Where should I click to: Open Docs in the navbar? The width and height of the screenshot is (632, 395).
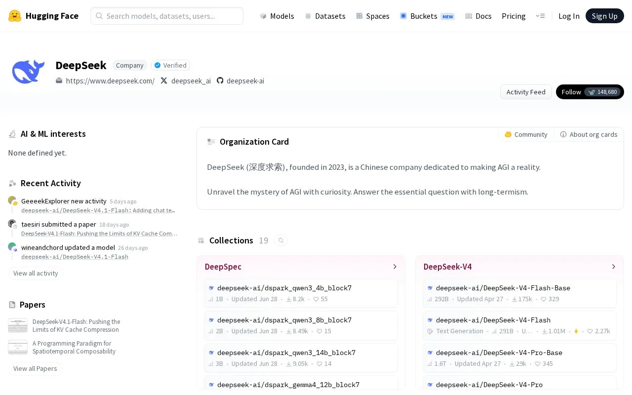click(x=478, y=16)
